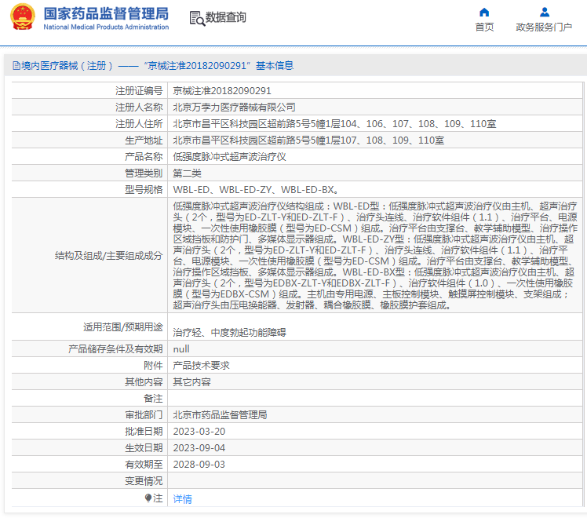This screenshot has width=587, height=518.
Task: Click the structure composition description paragraph
Action: pyautogui.click(x=375, y=256)
